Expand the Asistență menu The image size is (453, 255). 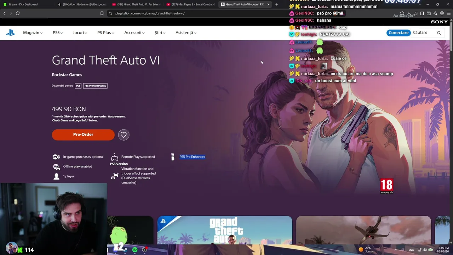point(186,33)
